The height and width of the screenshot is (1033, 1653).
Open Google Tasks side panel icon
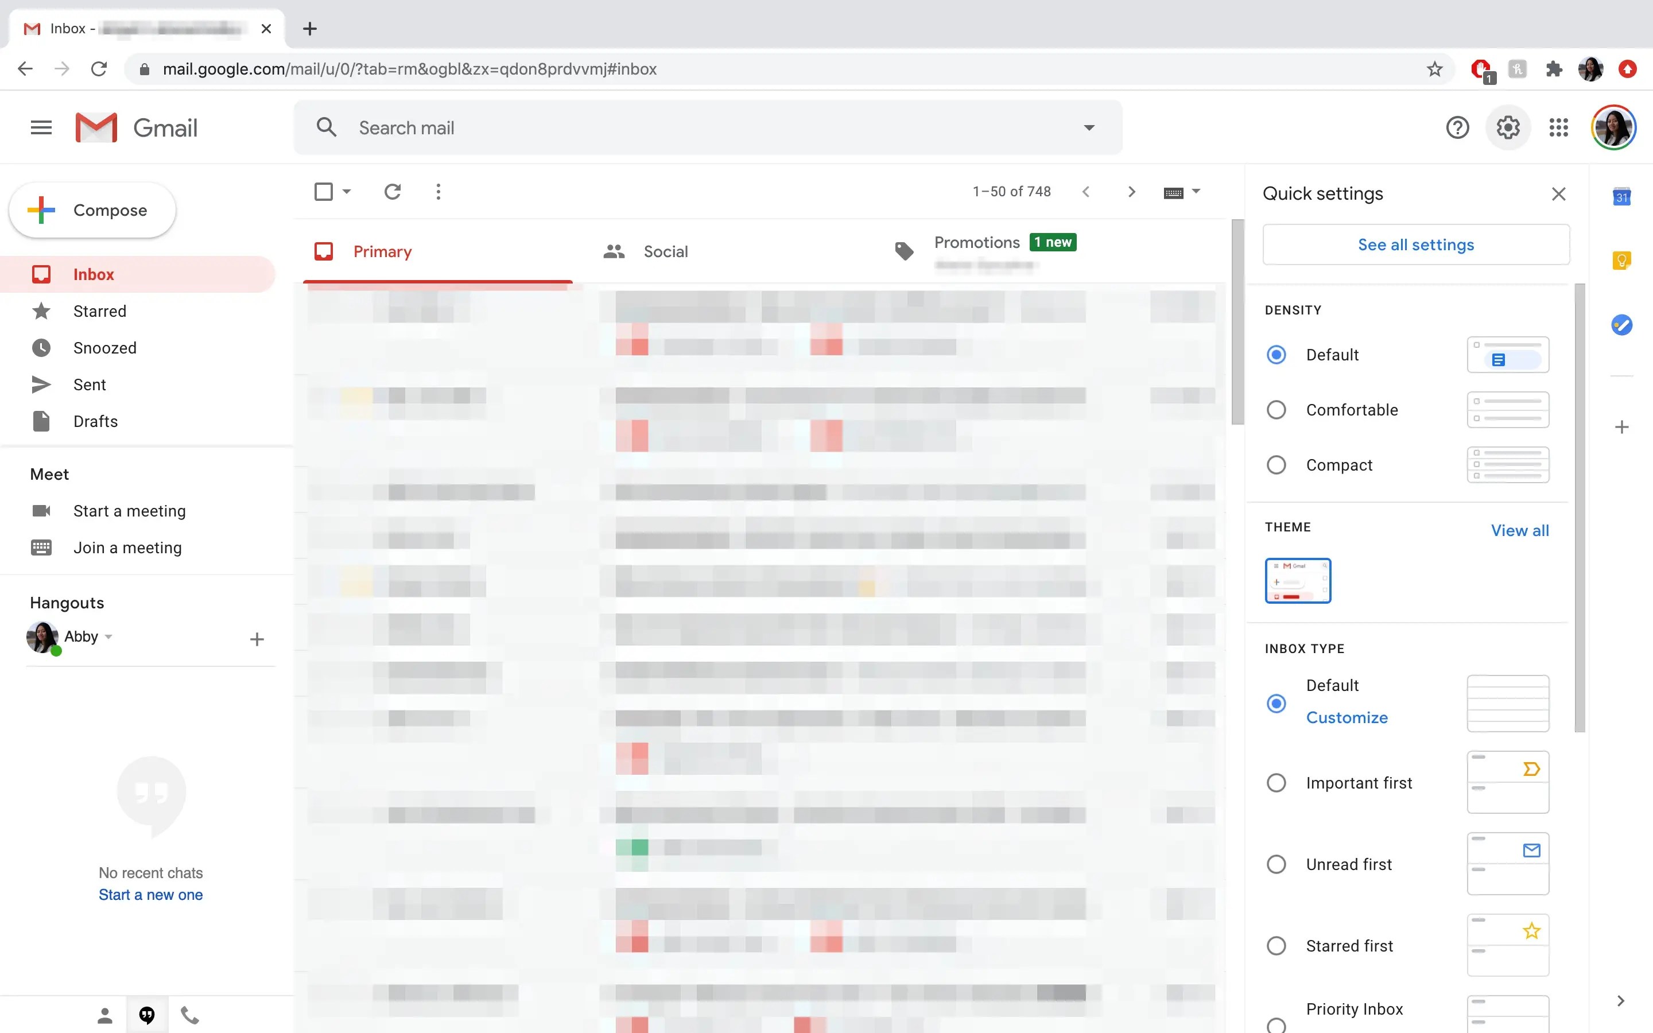[1621, 324]
